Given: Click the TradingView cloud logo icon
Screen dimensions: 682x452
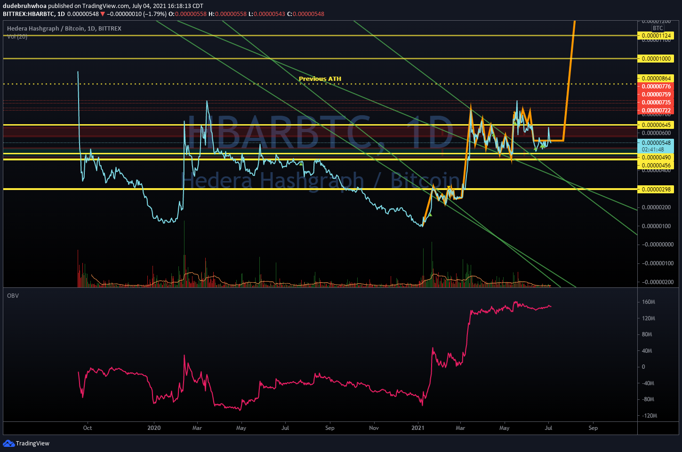Looking at the screenshot, I should pyautogui.click(x=8, y=443).
